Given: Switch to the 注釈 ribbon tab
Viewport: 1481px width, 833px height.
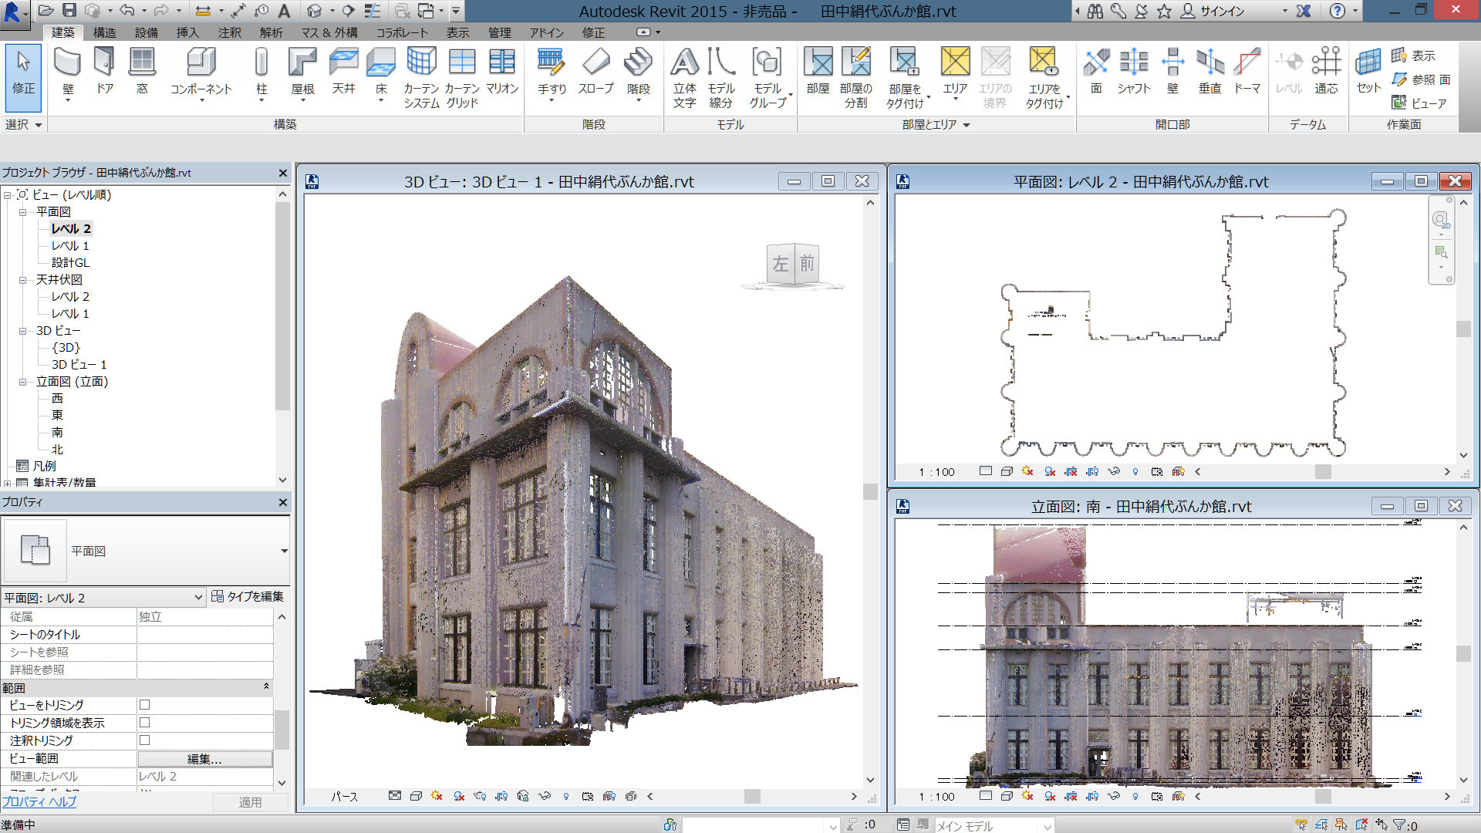Looking at the screenshot, I should coord(229,32).
